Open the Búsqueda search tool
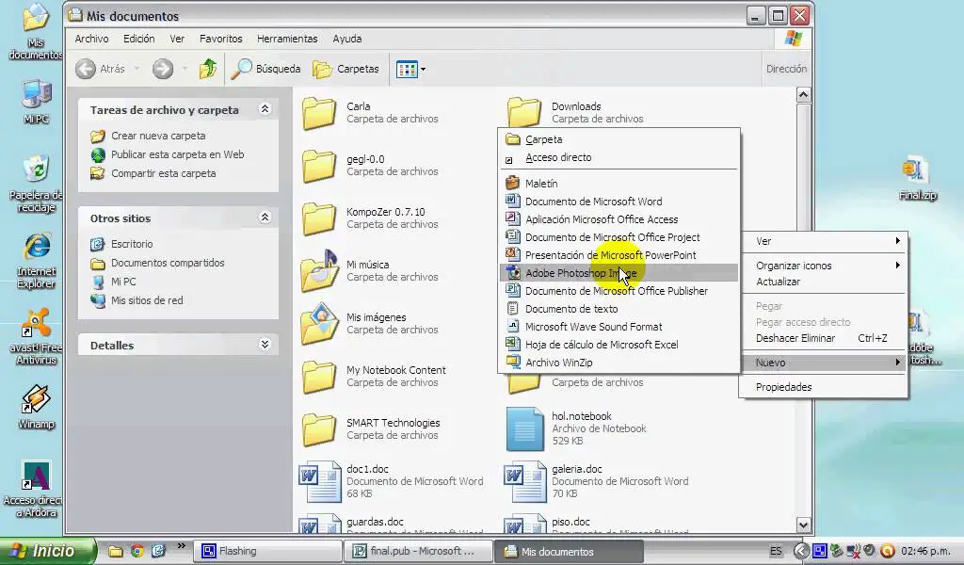Screen dimensions: 964x565 265,69
